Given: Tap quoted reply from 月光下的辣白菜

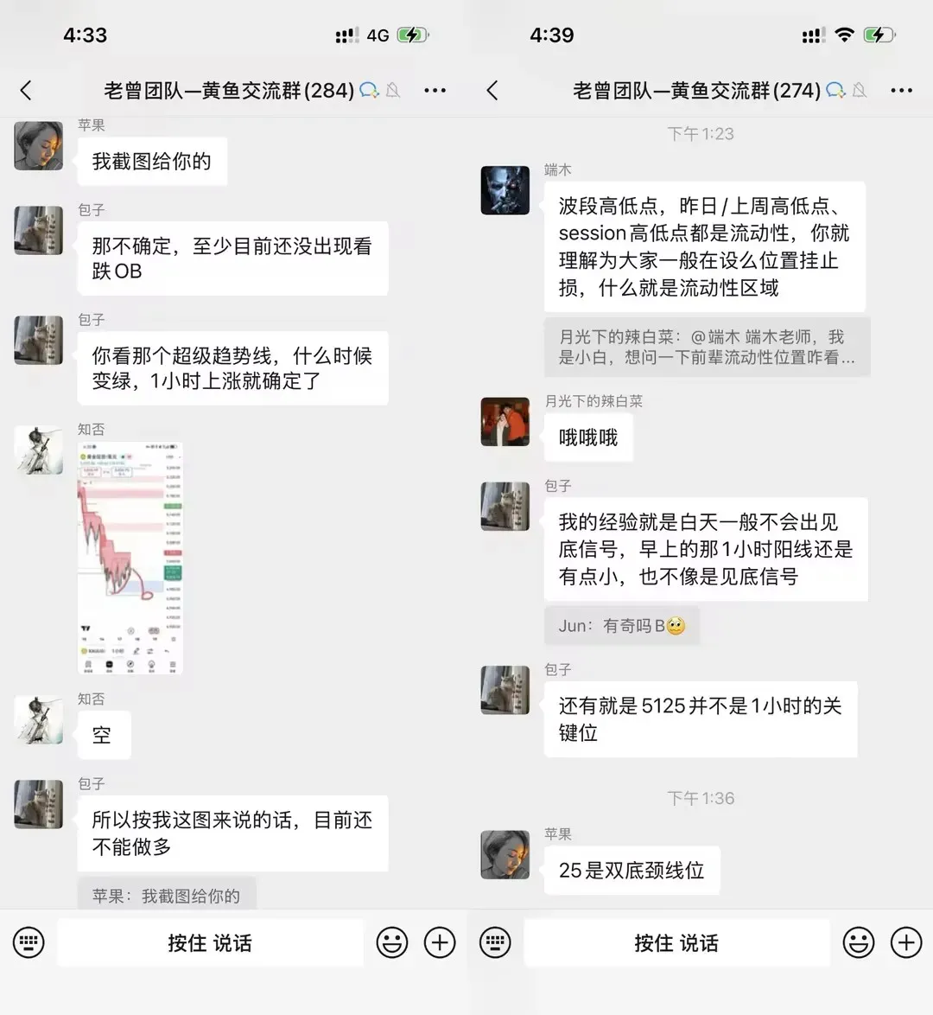Looking at the screenshot, I should 708,347.
